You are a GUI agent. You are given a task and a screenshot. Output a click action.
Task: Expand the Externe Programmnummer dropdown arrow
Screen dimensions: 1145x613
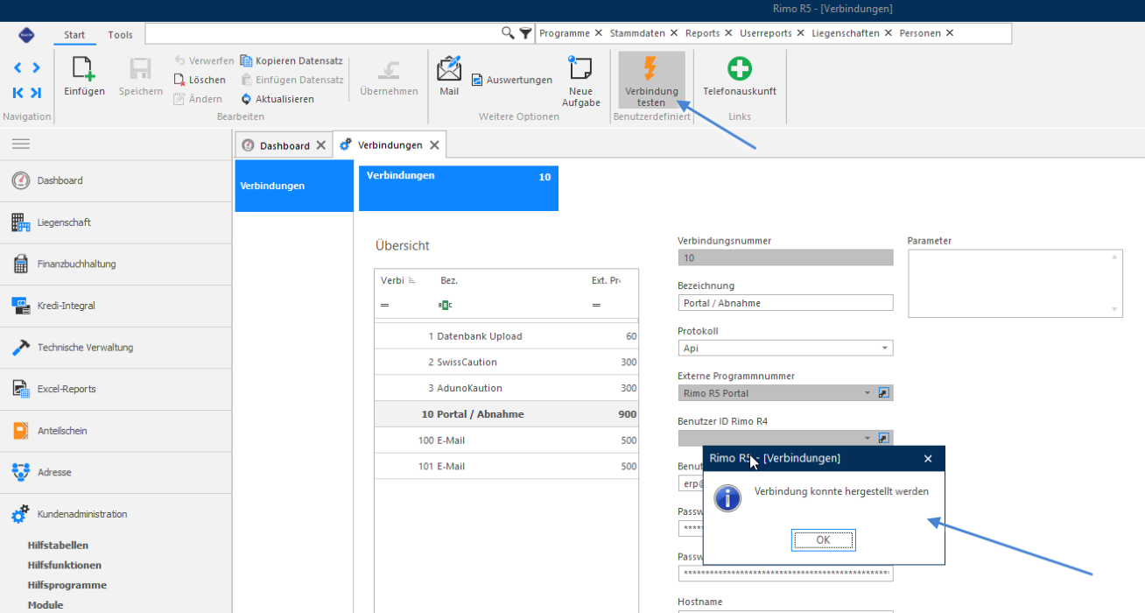[868, 393]
